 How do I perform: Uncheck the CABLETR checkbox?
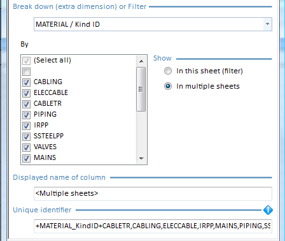[x=26, y=104]
